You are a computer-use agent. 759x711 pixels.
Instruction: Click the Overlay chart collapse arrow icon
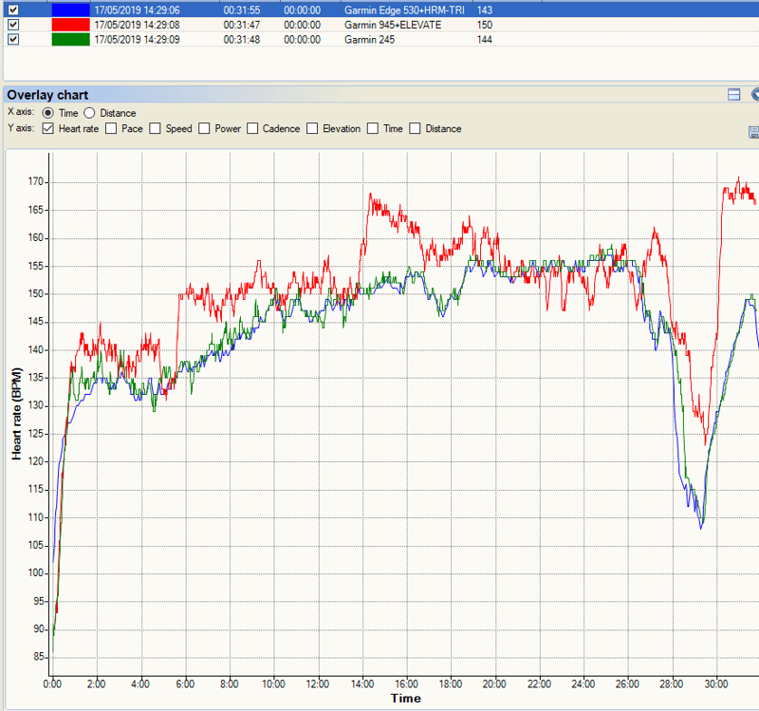pos(755,94)
